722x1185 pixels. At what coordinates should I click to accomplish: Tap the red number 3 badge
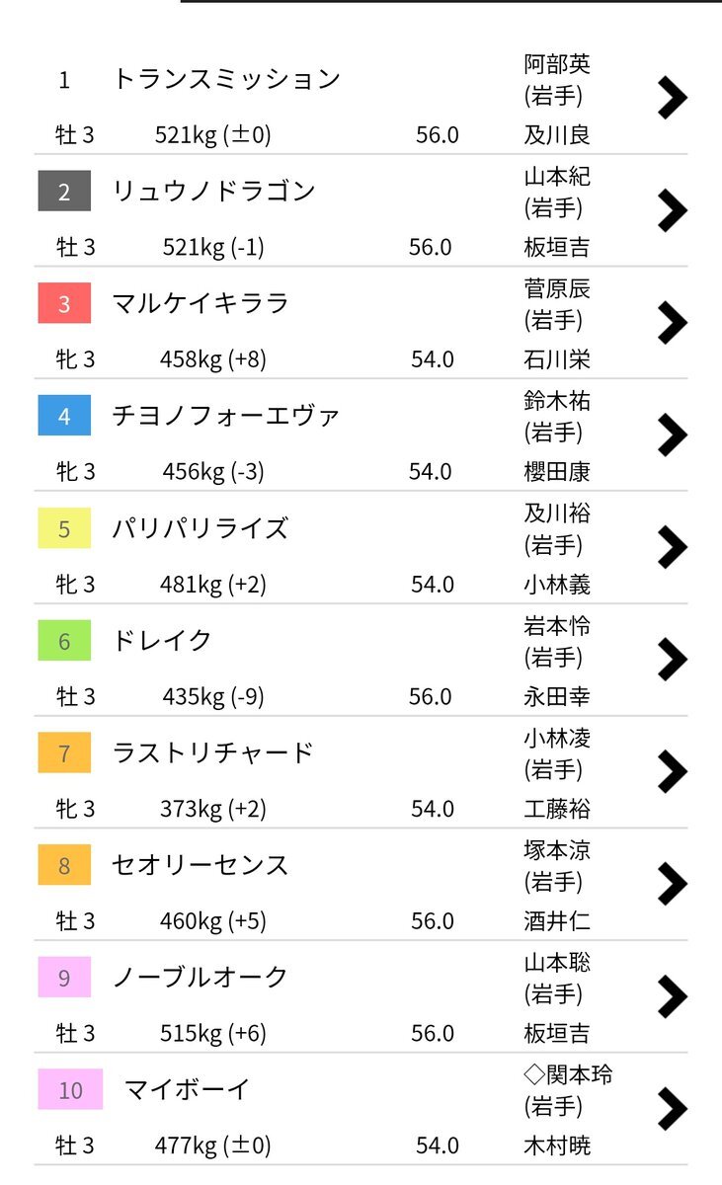pos(64,303)
